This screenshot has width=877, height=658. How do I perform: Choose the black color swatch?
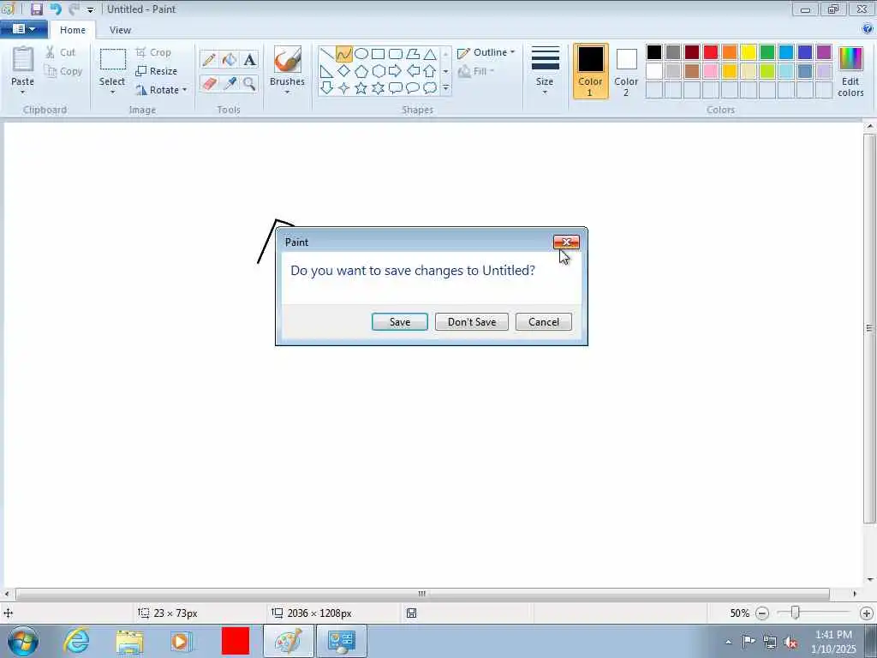point(653,52)
